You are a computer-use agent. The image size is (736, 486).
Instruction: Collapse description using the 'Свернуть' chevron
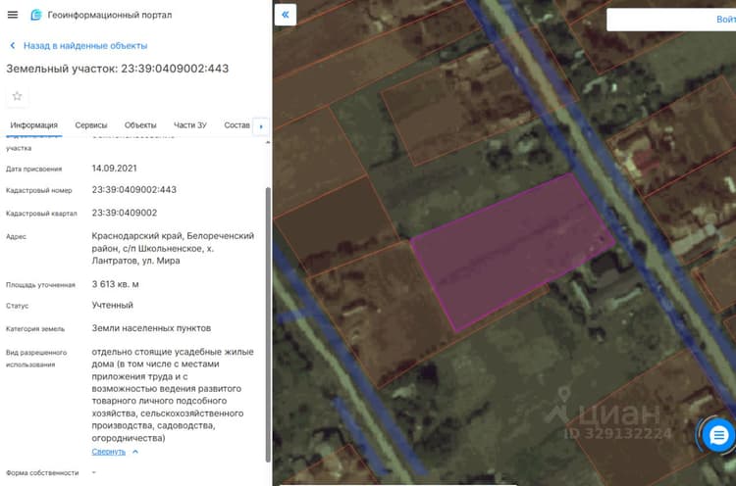coord(135,452)
